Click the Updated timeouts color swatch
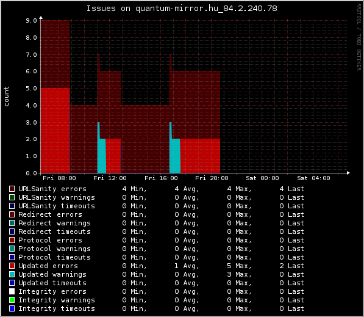This screenshot has width=364, height=317. [x=12, y=283]
